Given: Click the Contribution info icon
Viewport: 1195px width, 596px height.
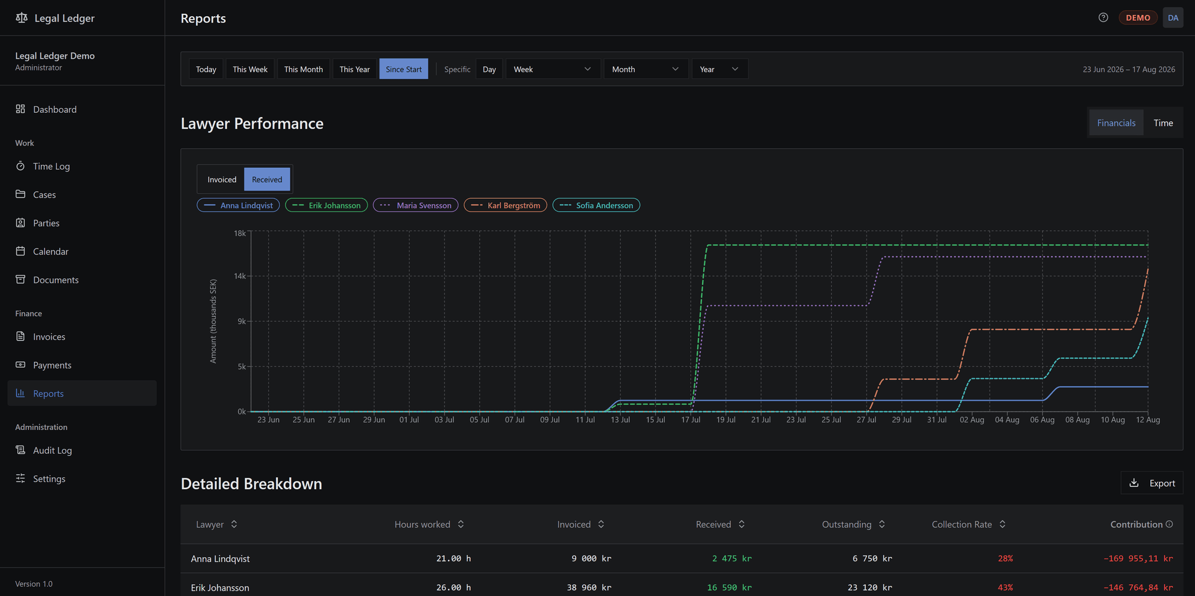Looking at the screenshot, I should 1169,524.
